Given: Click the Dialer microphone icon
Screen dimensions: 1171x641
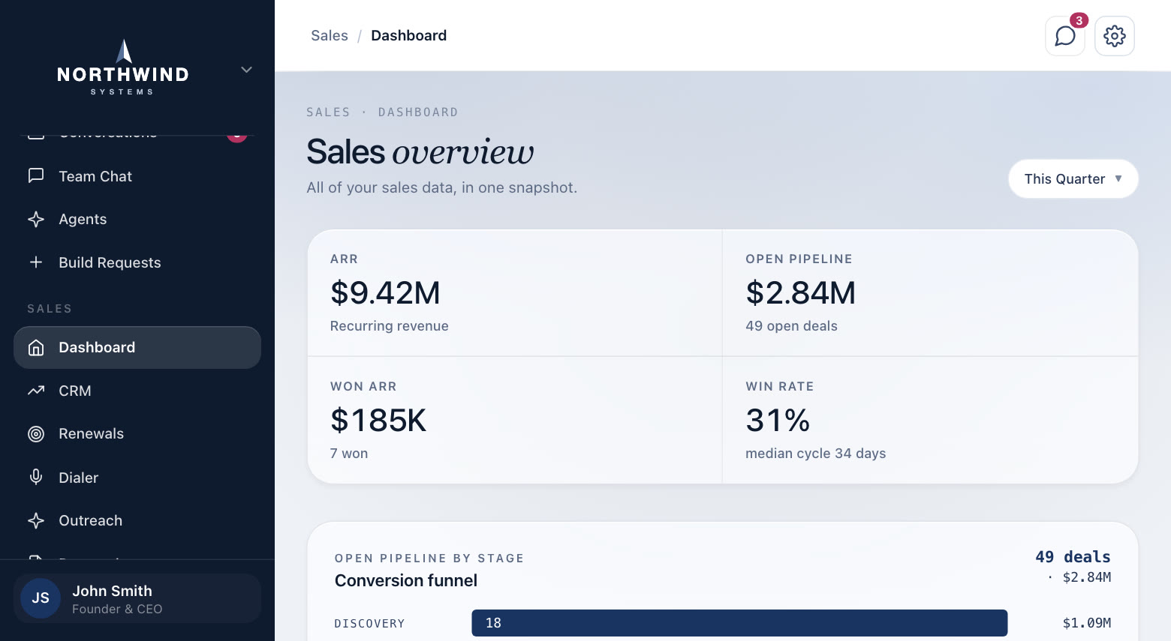Looking at the screenshot, I should tap(36, 478).
